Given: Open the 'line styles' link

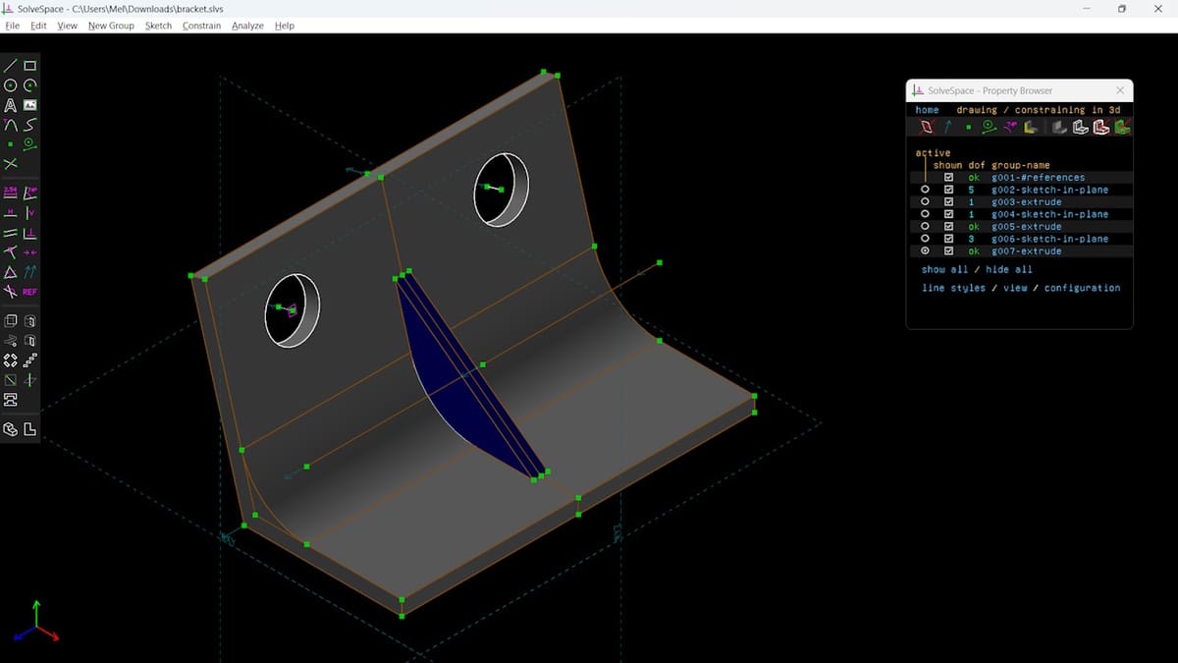Looking at the screenshot, I should 953,288.
